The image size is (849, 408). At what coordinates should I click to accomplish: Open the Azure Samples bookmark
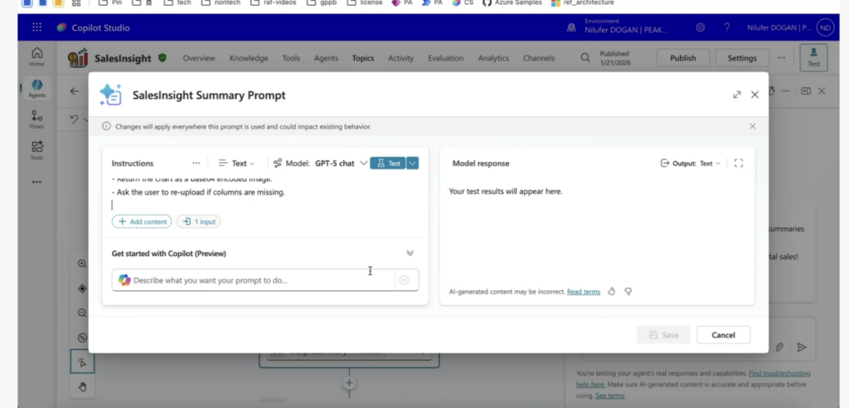coord(511,2)
